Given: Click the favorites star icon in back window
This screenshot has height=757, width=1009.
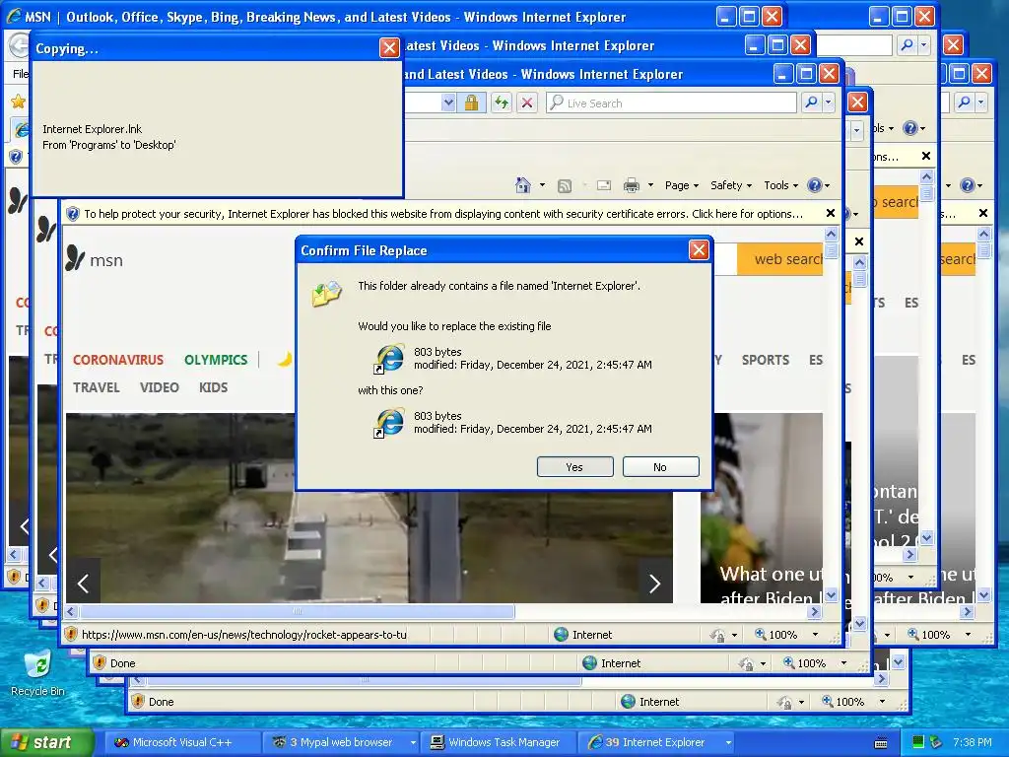Looking at the screenshot, I should click(18, 102).
